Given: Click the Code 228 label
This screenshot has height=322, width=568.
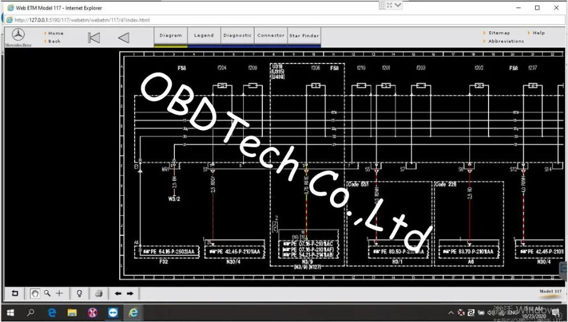Looking at the screenshot, I should tap(446, 185).
